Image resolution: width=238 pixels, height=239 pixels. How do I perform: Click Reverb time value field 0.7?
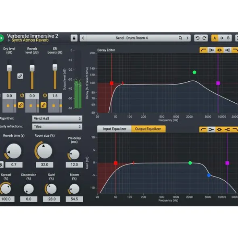coord(14,165)
